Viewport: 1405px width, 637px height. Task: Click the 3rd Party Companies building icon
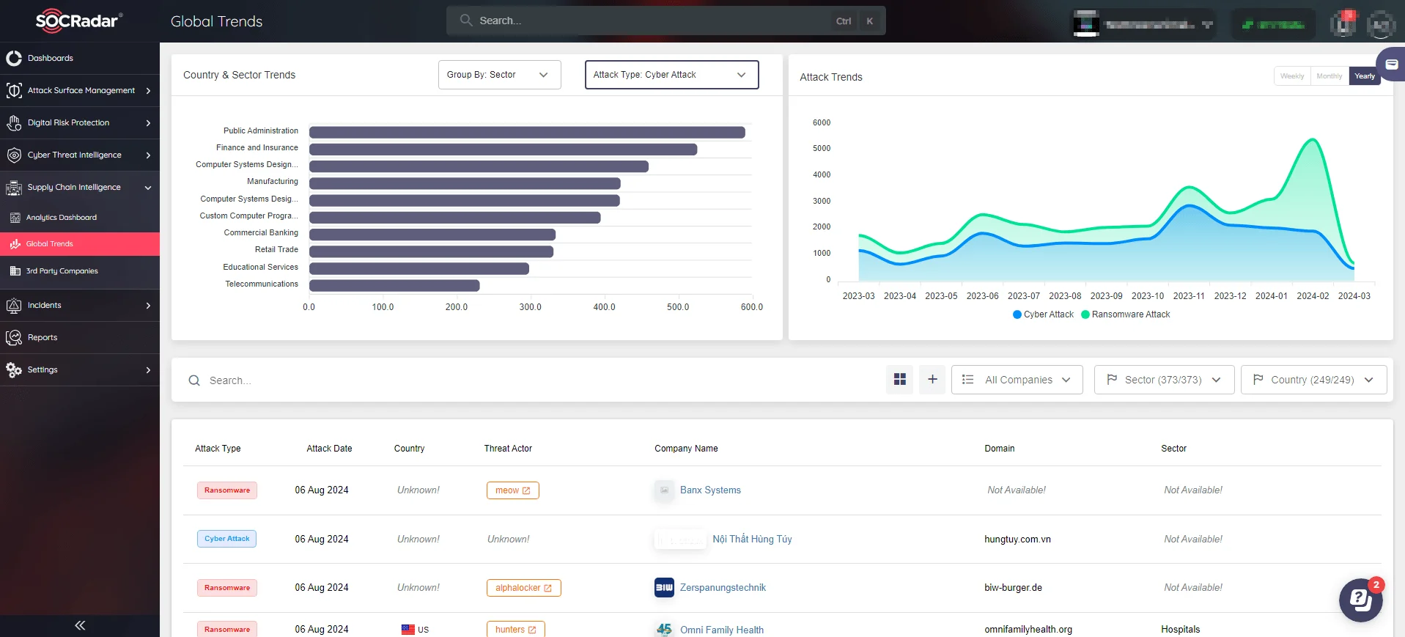(x=15, y=271)
